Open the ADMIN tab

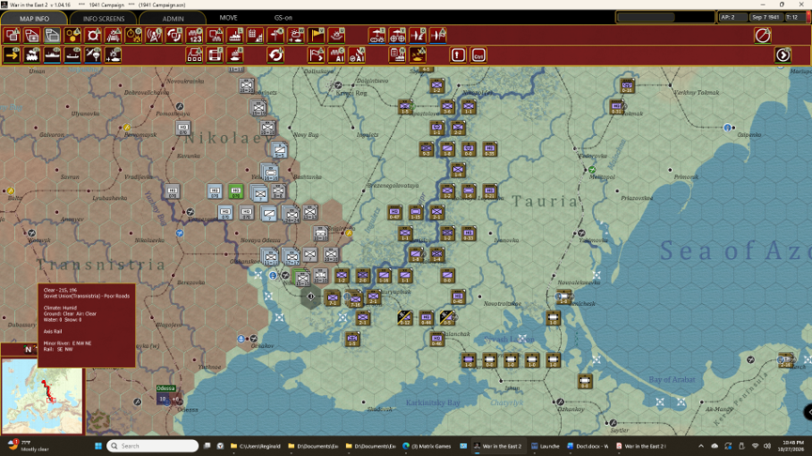173,18
